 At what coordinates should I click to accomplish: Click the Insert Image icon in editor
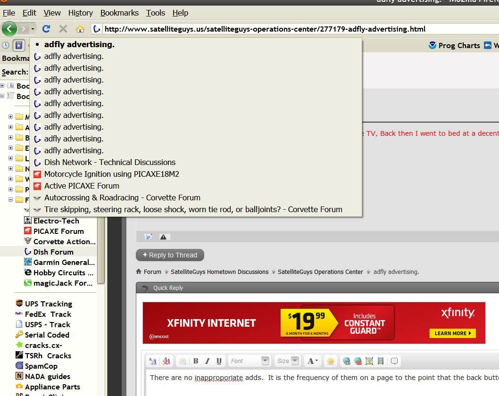(369, 361)
